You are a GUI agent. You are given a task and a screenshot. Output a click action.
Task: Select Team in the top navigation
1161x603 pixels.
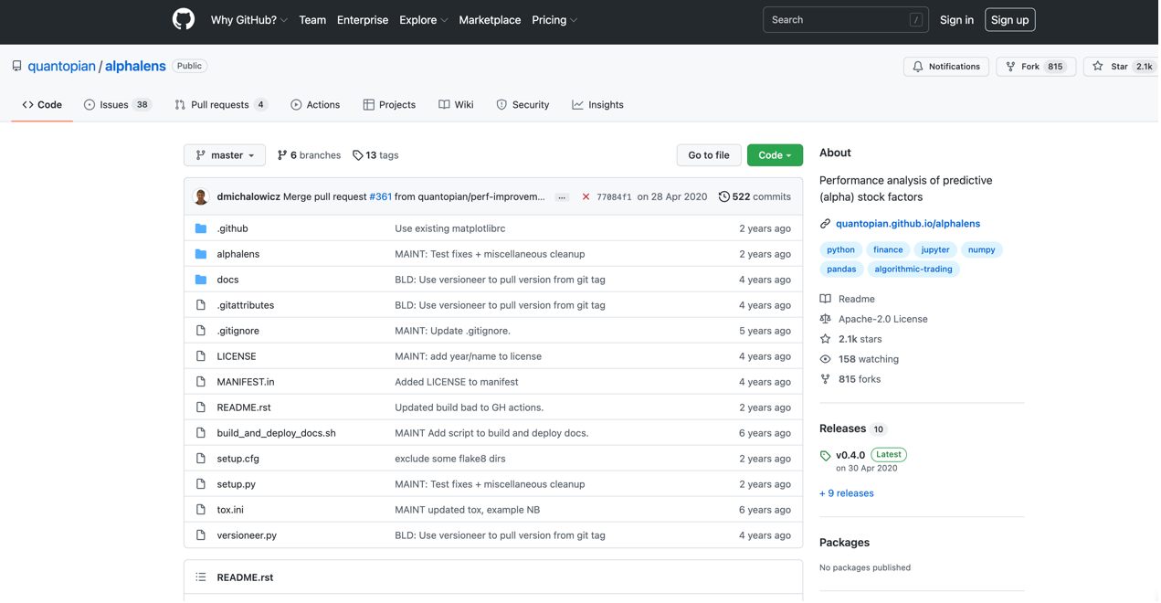(x=312, y=20)
